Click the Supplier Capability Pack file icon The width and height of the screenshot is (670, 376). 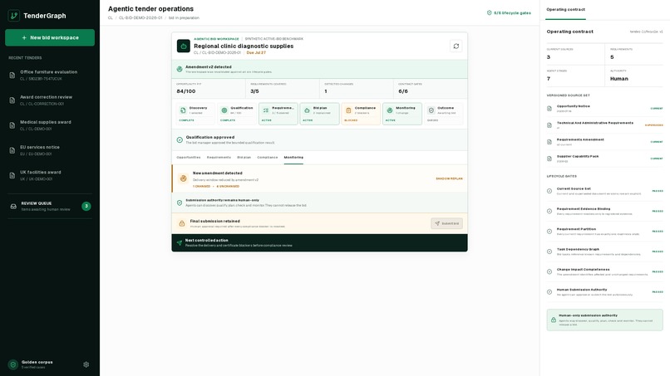[549, 159]
